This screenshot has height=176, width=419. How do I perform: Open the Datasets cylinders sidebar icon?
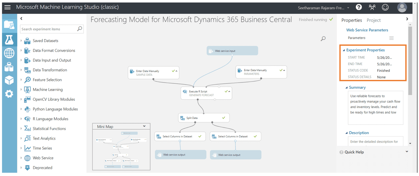9,67
